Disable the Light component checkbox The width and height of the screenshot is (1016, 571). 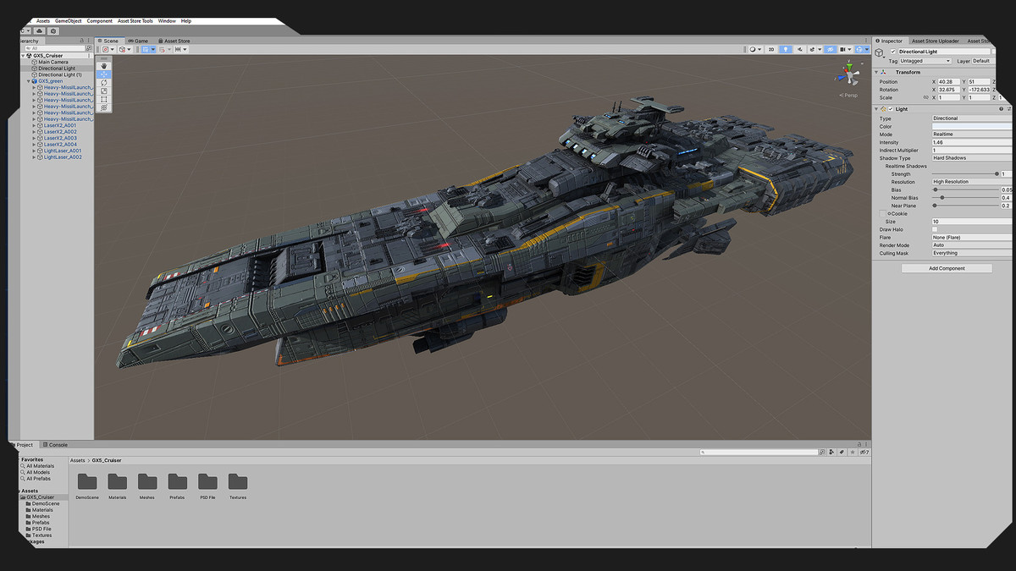[891, 109]
